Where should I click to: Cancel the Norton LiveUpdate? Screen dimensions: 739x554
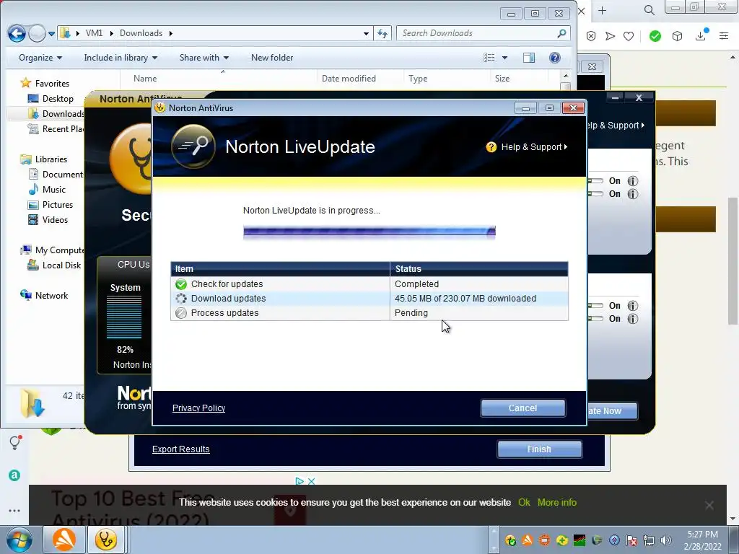(x=522, y=408)
